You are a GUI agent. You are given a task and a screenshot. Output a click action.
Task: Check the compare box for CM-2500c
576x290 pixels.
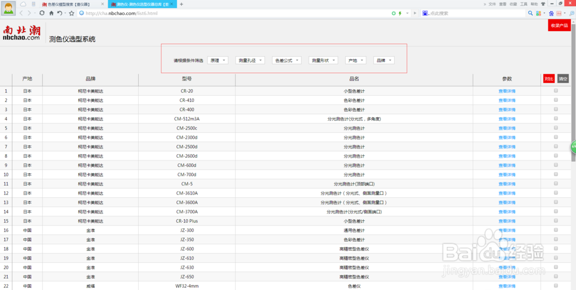coord(556,127)
